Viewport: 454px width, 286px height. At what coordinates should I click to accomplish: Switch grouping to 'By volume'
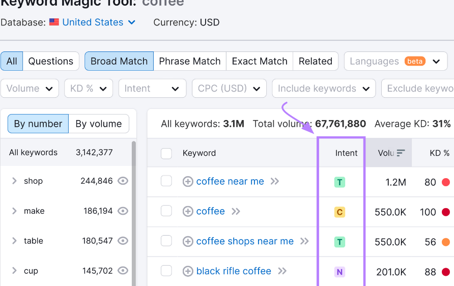(x=98, y=124)
